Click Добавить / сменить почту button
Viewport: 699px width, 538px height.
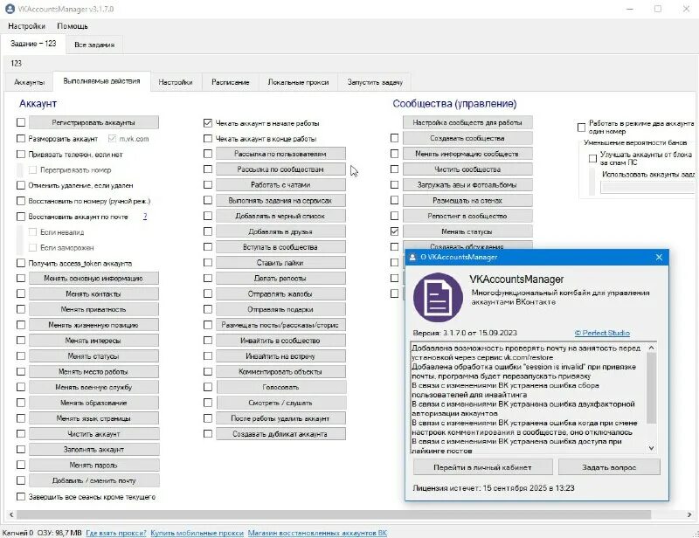[93, 480]
